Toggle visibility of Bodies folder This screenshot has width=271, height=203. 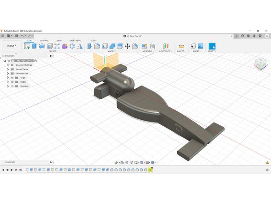click(x=12, y=82)
